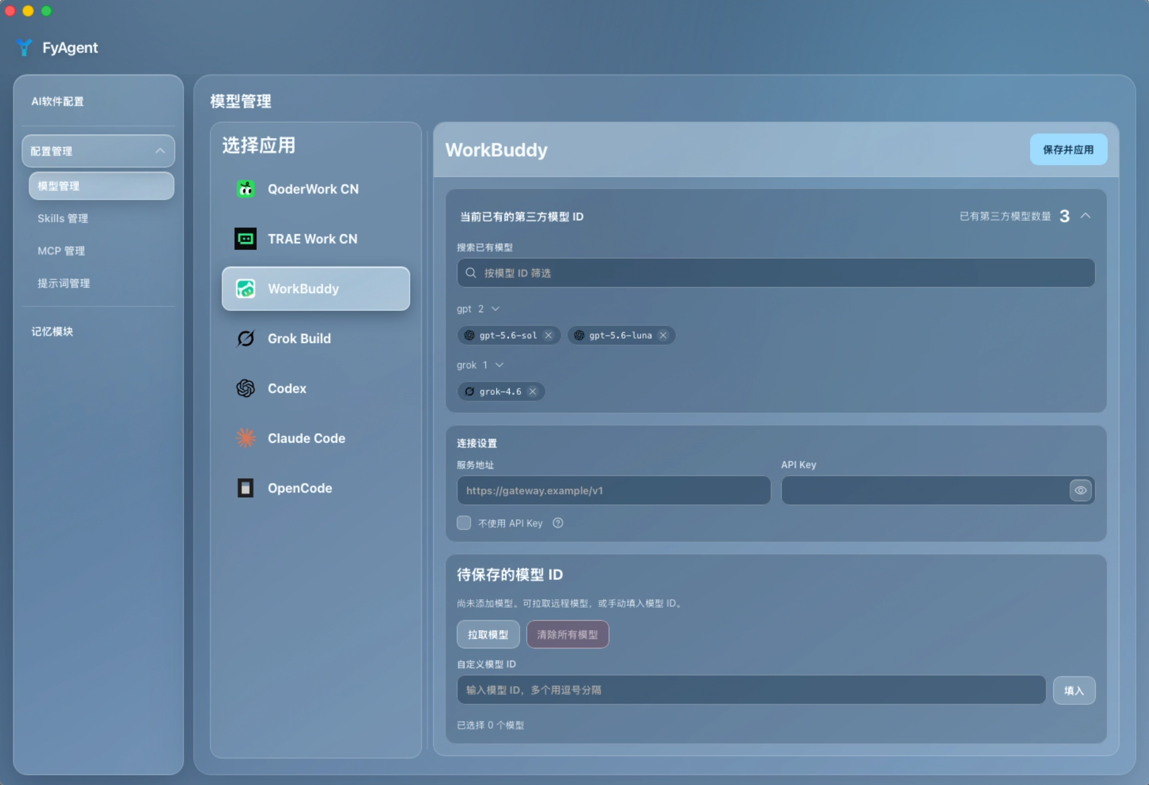This screenshot has height=785, width=1149.
Task: Click the WorkBuddy panel title
Action: tap(496, 150)
